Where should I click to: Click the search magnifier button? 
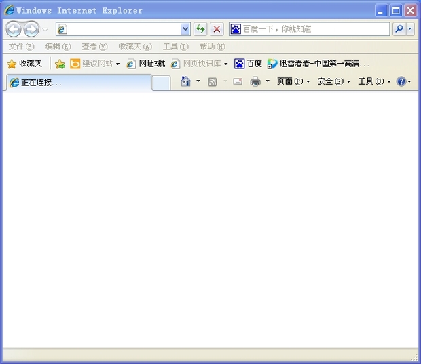click(x=399, y=29)
